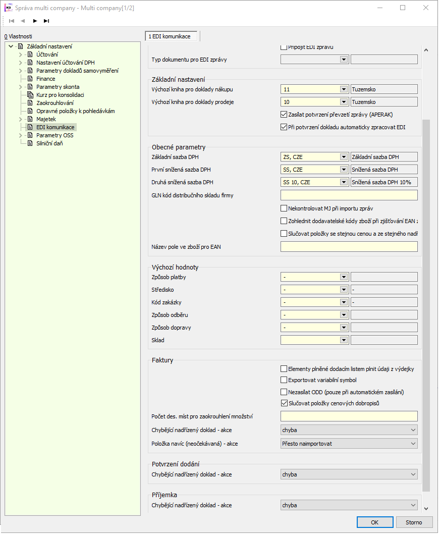Image resolution: width=440 pixels, height=535 pixels.
Task: Go to previous record navigation arrow
Action: click(23, 21)
